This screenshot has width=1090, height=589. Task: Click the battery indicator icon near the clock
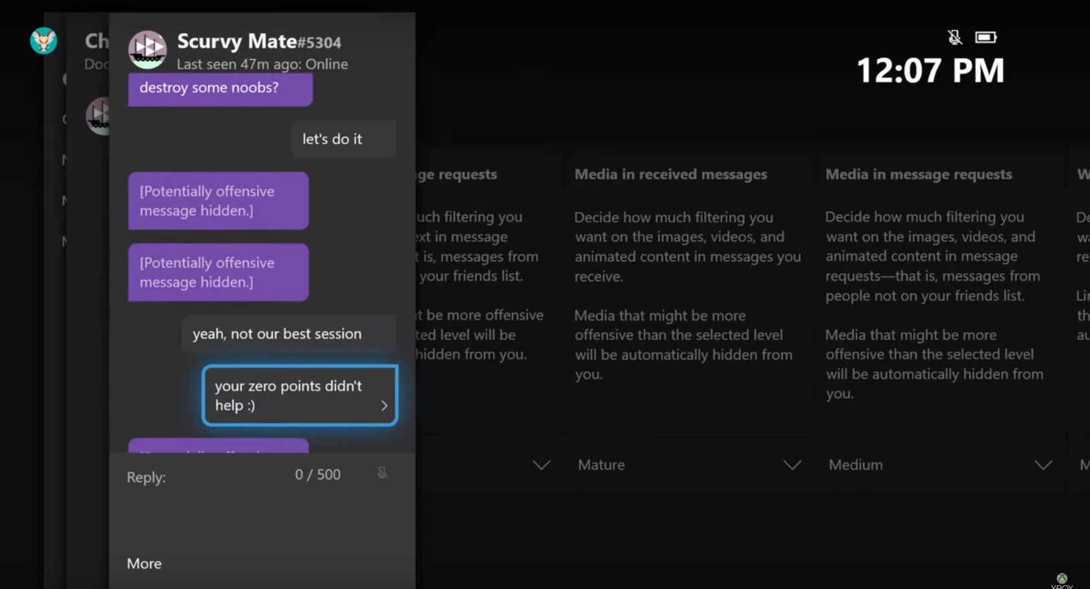point(986,37)
